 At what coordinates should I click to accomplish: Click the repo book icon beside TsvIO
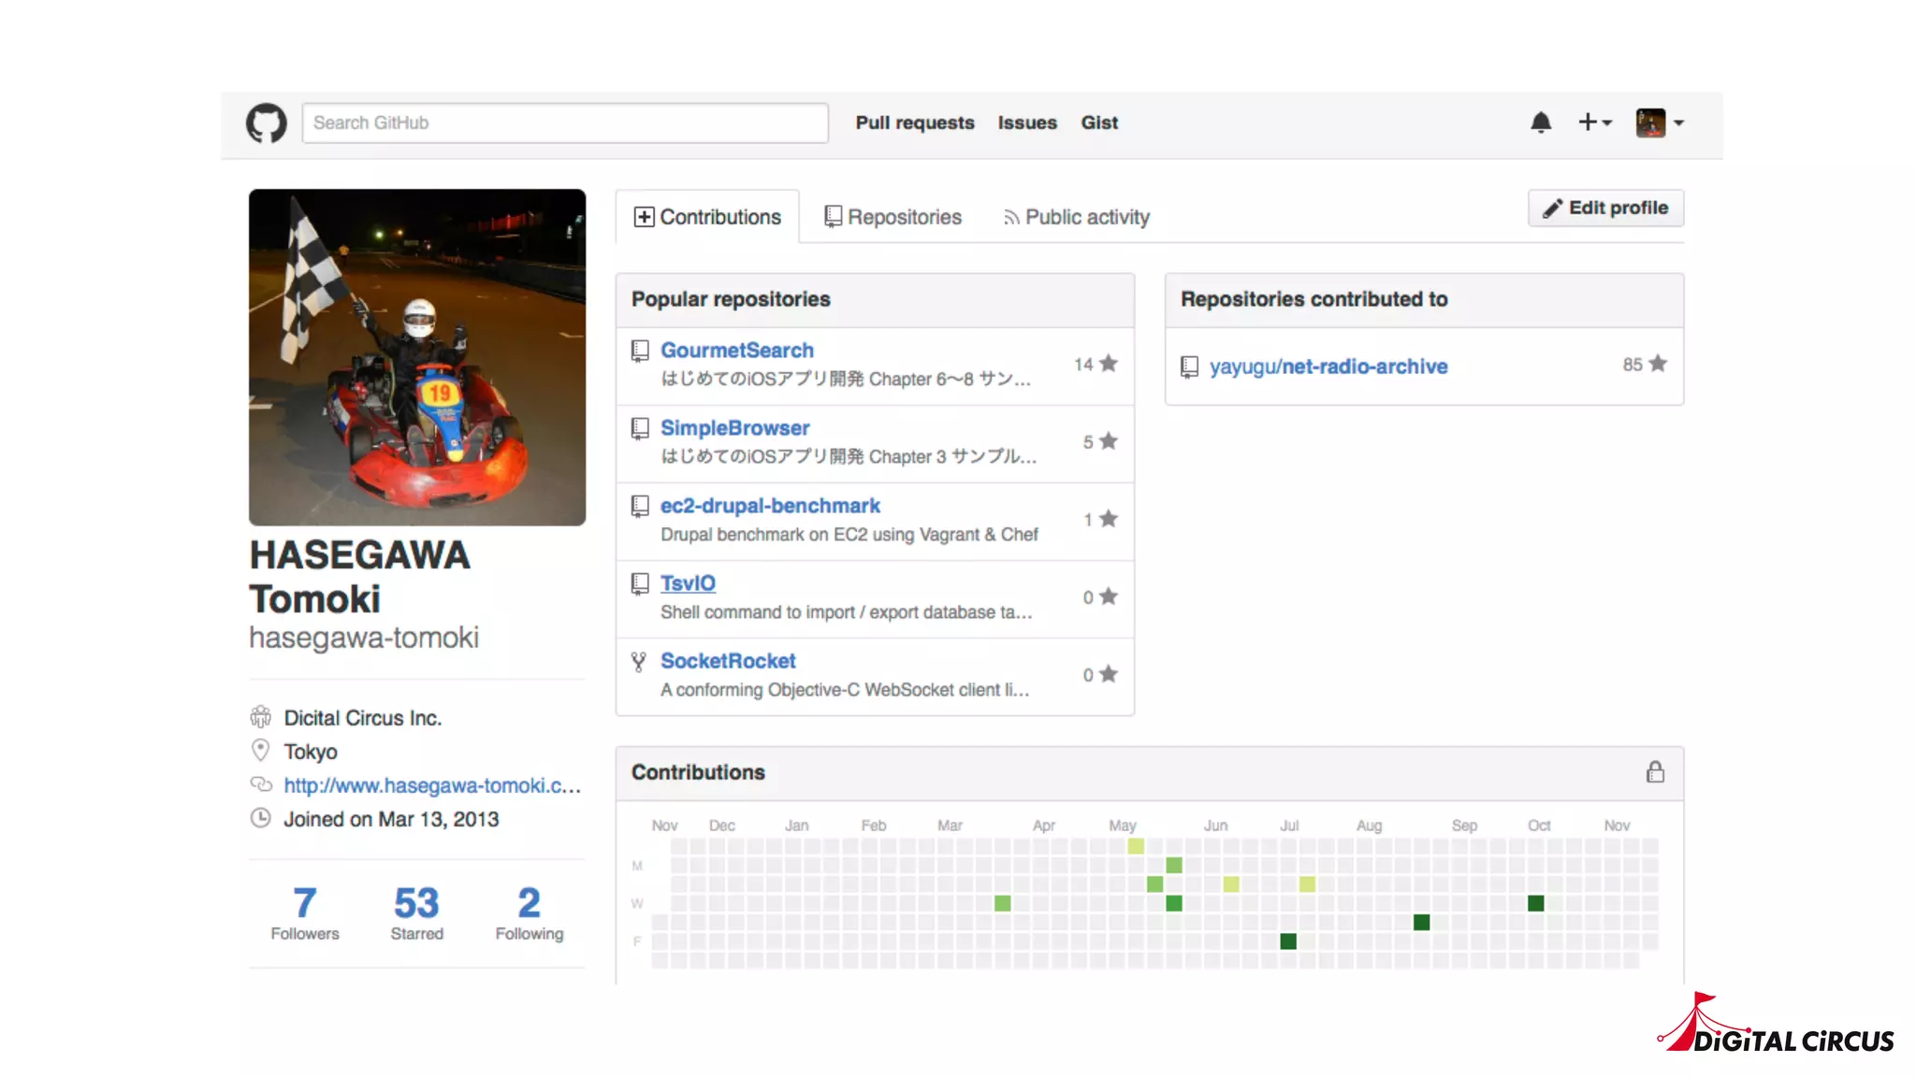640,584
